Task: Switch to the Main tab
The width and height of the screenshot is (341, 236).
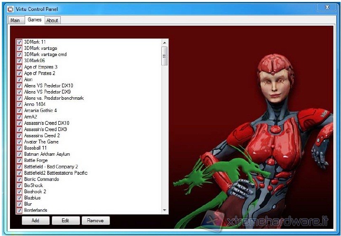Action: (x=15, y=20)
